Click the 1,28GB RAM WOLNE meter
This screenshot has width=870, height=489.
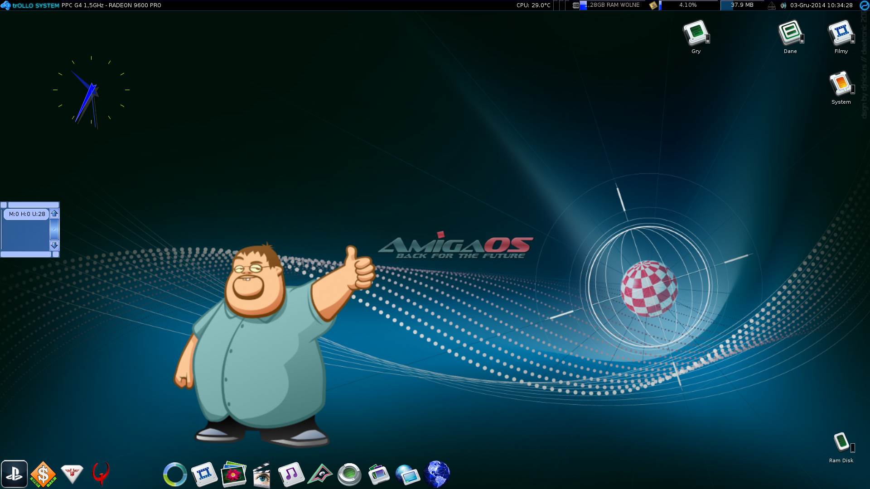tap(612, 5)
